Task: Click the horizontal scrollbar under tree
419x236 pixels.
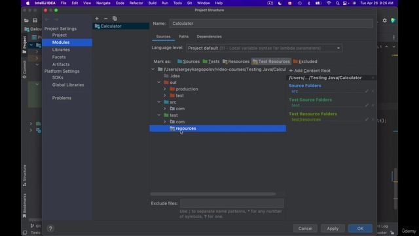Action: (213, 194)
